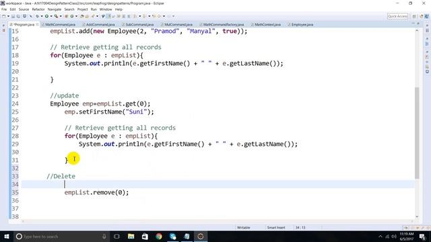Switch to the MathContext.java tab
431x242 pixels.
point(267,24)
